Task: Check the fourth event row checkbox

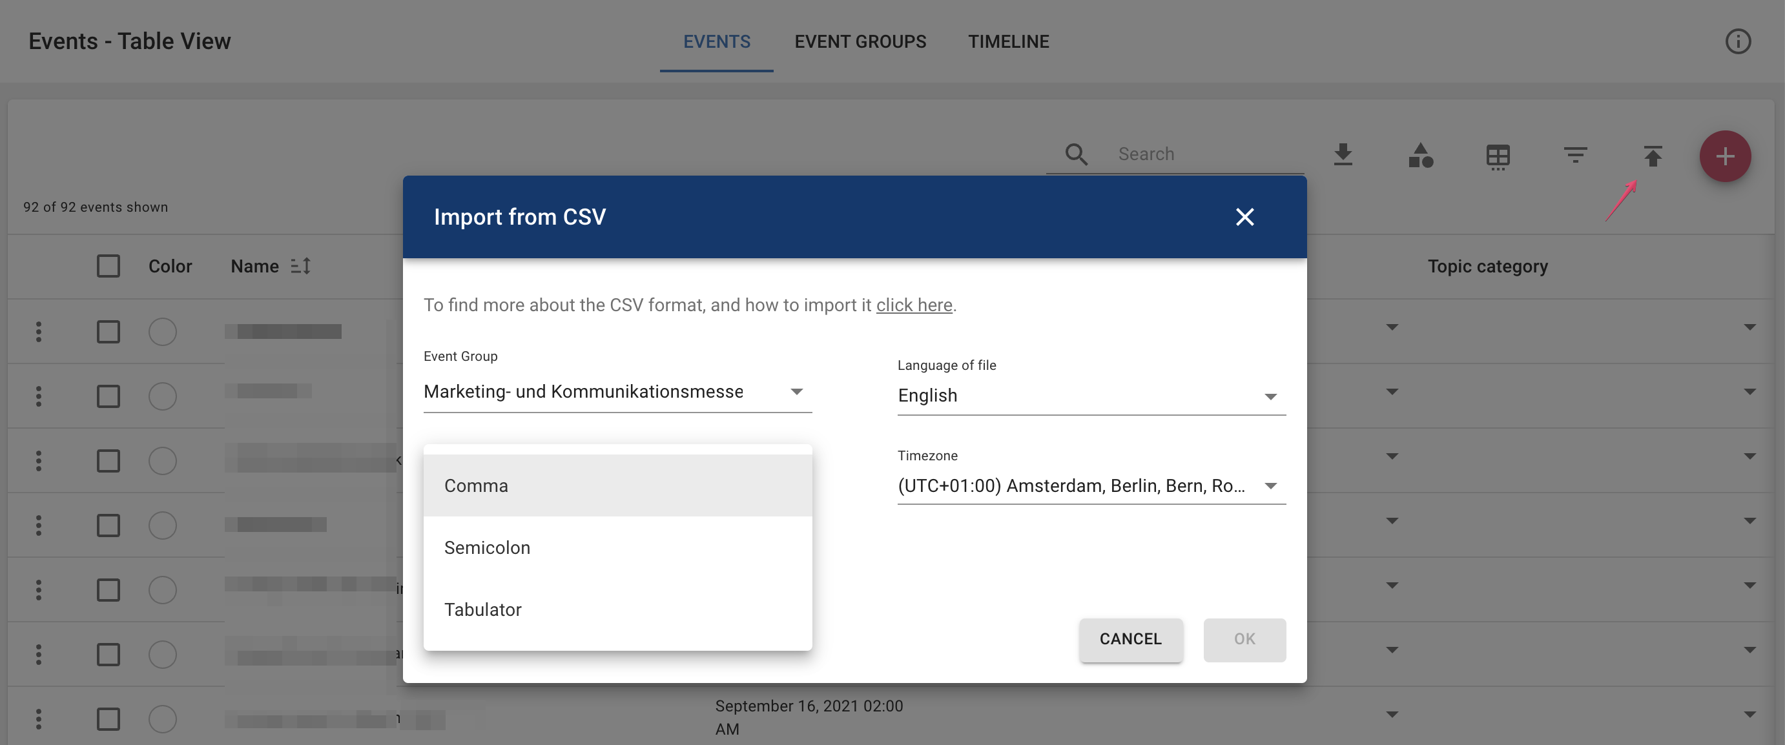Action: tap(108, 525)
